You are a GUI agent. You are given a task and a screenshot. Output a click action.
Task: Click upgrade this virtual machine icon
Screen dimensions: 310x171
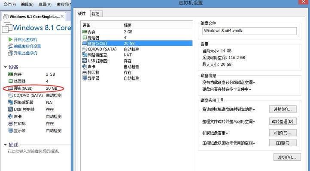tap(10, 53)
